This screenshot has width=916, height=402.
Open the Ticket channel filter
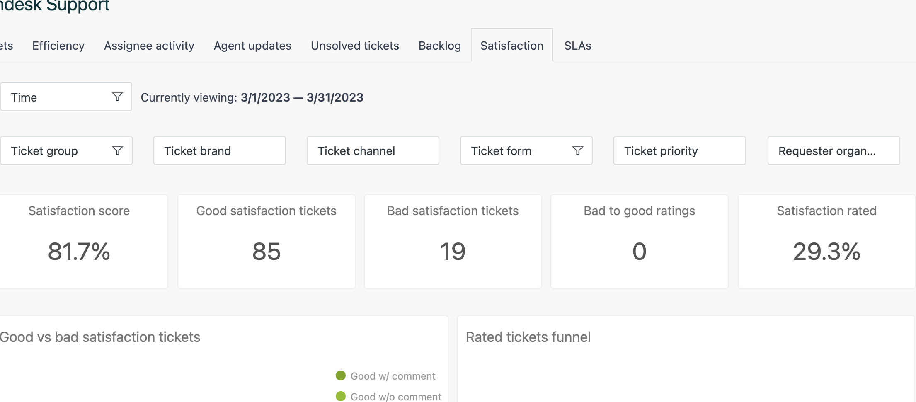[x=373, y=150]
